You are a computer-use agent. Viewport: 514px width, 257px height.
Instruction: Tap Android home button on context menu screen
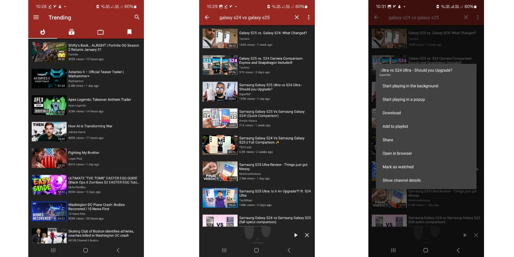click(x=425, y=250)
